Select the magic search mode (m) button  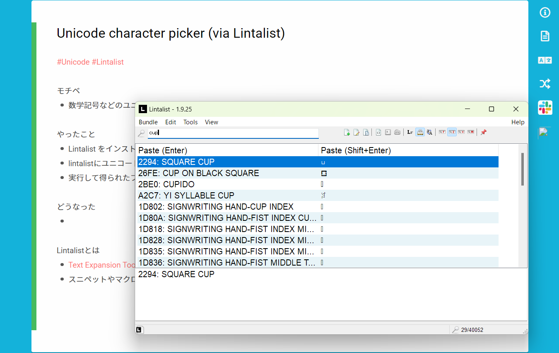pyautogui.click(x=471, y=132)
